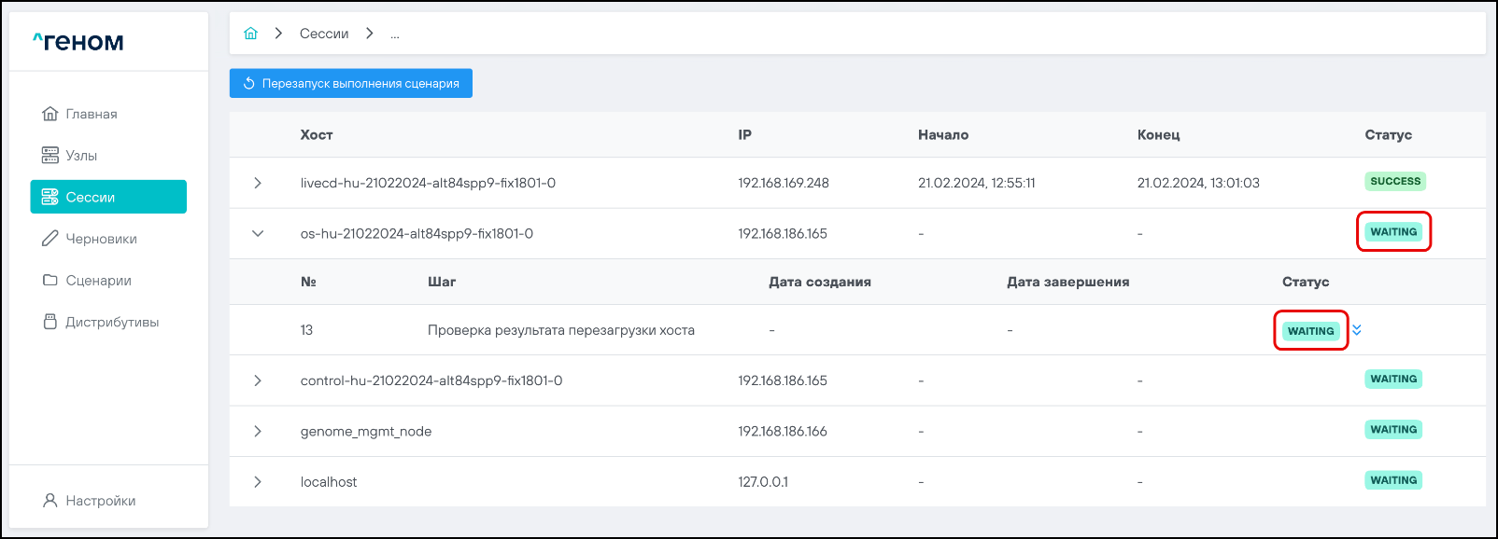1498x539 pixels.
Task: Expand the genome_mgmt_node row
Action: pyautogui.click(x=258, y=431)
